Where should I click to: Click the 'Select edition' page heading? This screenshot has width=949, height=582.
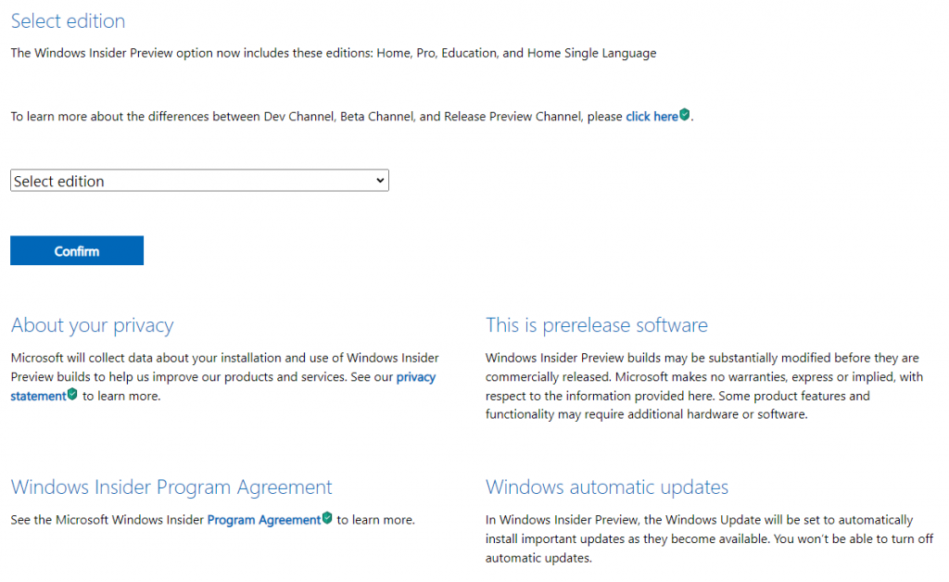(68, 20)
